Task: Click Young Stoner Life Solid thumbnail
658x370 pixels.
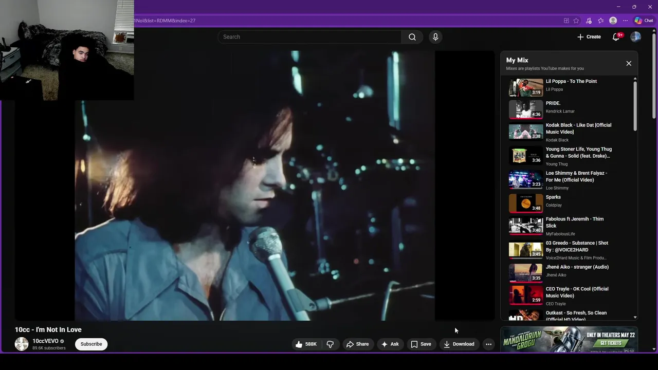Action: 526,155
